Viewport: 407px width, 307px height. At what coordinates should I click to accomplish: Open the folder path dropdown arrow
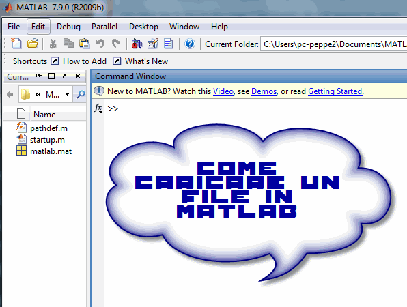coord(67,94)
